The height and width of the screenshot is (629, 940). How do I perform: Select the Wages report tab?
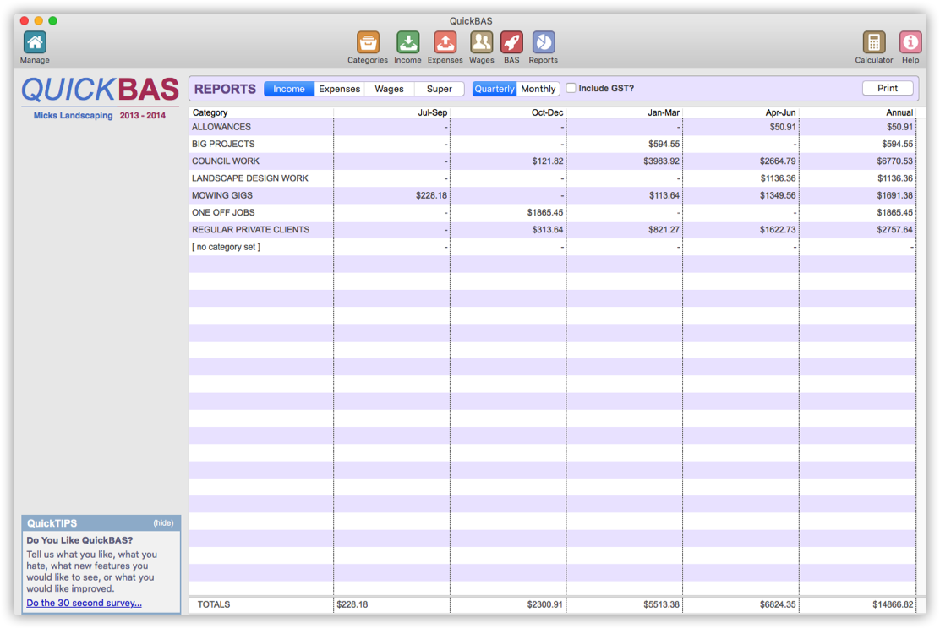pos(389,88)
